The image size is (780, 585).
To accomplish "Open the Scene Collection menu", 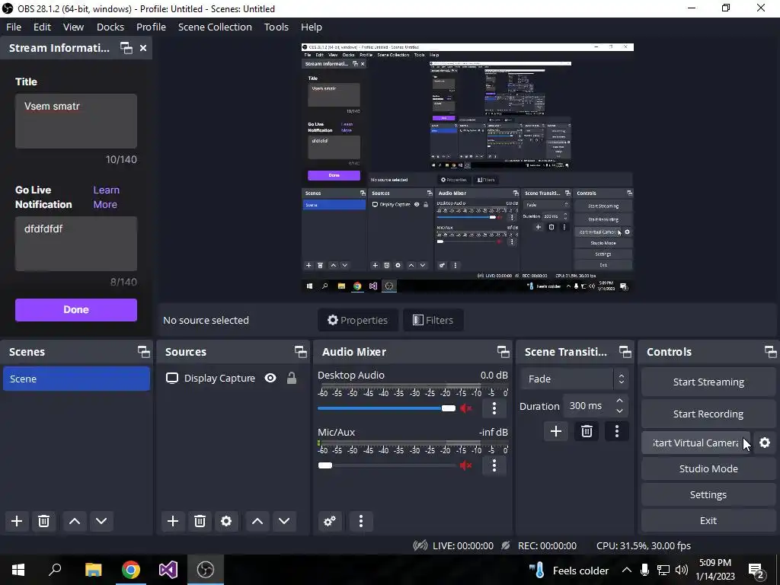I will pos(215,27).
